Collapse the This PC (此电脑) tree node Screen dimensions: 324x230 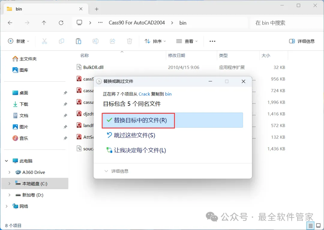coord(6,161)
